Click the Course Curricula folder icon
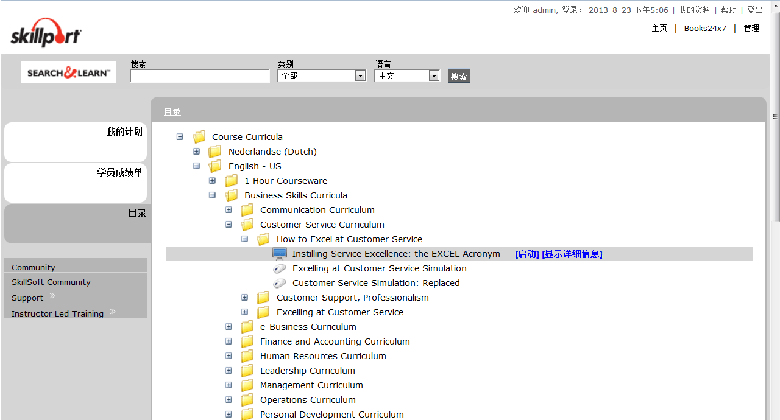The height and width of the screenshot is (420, 780). 199,137
